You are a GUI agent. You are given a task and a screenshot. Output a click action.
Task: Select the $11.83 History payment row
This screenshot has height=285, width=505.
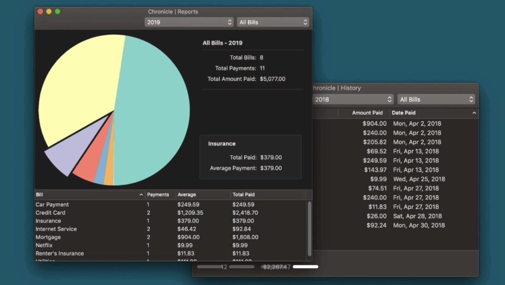pos(396,207)
